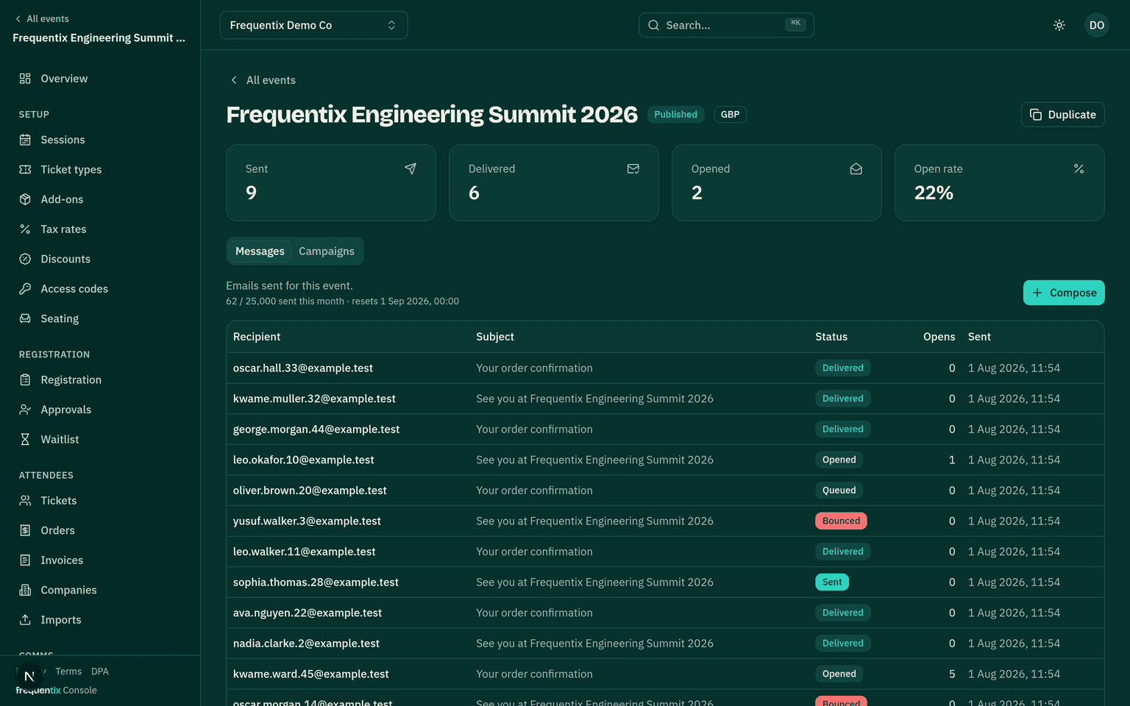The image size is (1130, 706).
Task: Click the Discounts badge icon
Action: tap(25, 259)
